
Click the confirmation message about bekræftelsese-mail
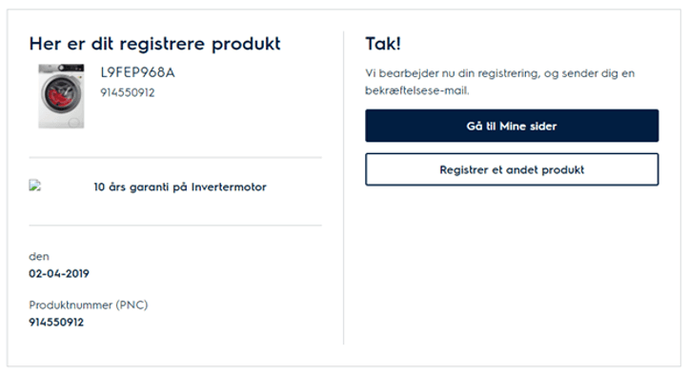point(499,82)
